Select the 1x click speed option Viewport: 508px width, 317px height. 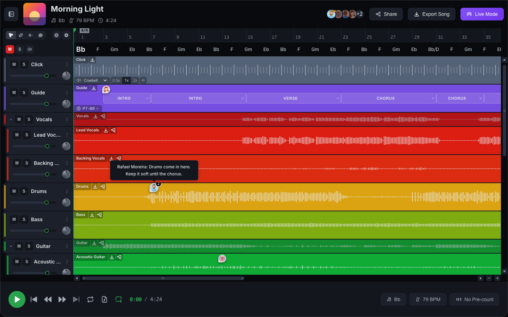point(127,80)
